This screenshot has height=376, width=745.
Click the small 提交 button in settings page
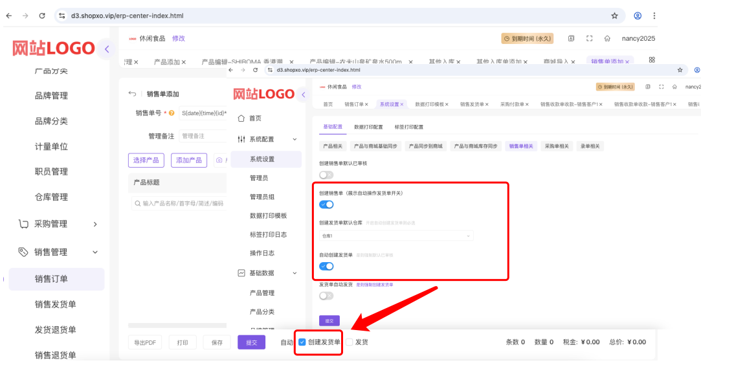(x=329, y=321)
